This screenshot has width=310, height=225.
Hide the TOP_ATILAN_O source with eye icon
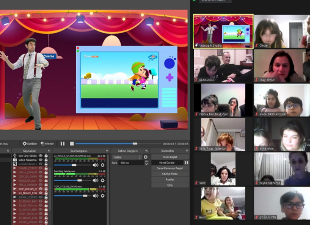tap(41, 189)
